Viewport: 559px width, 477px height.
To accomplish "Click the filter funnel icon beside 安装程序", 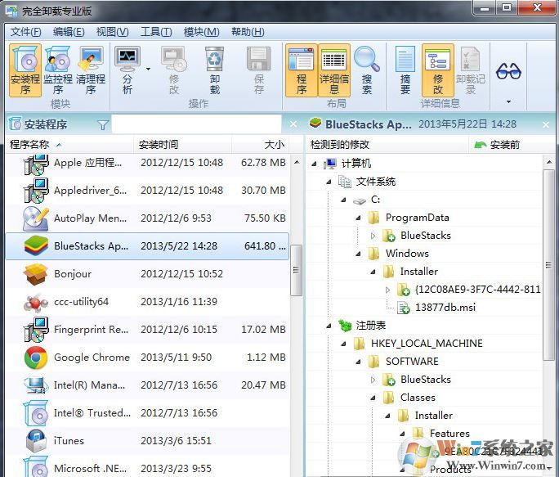I will (102, 125).
